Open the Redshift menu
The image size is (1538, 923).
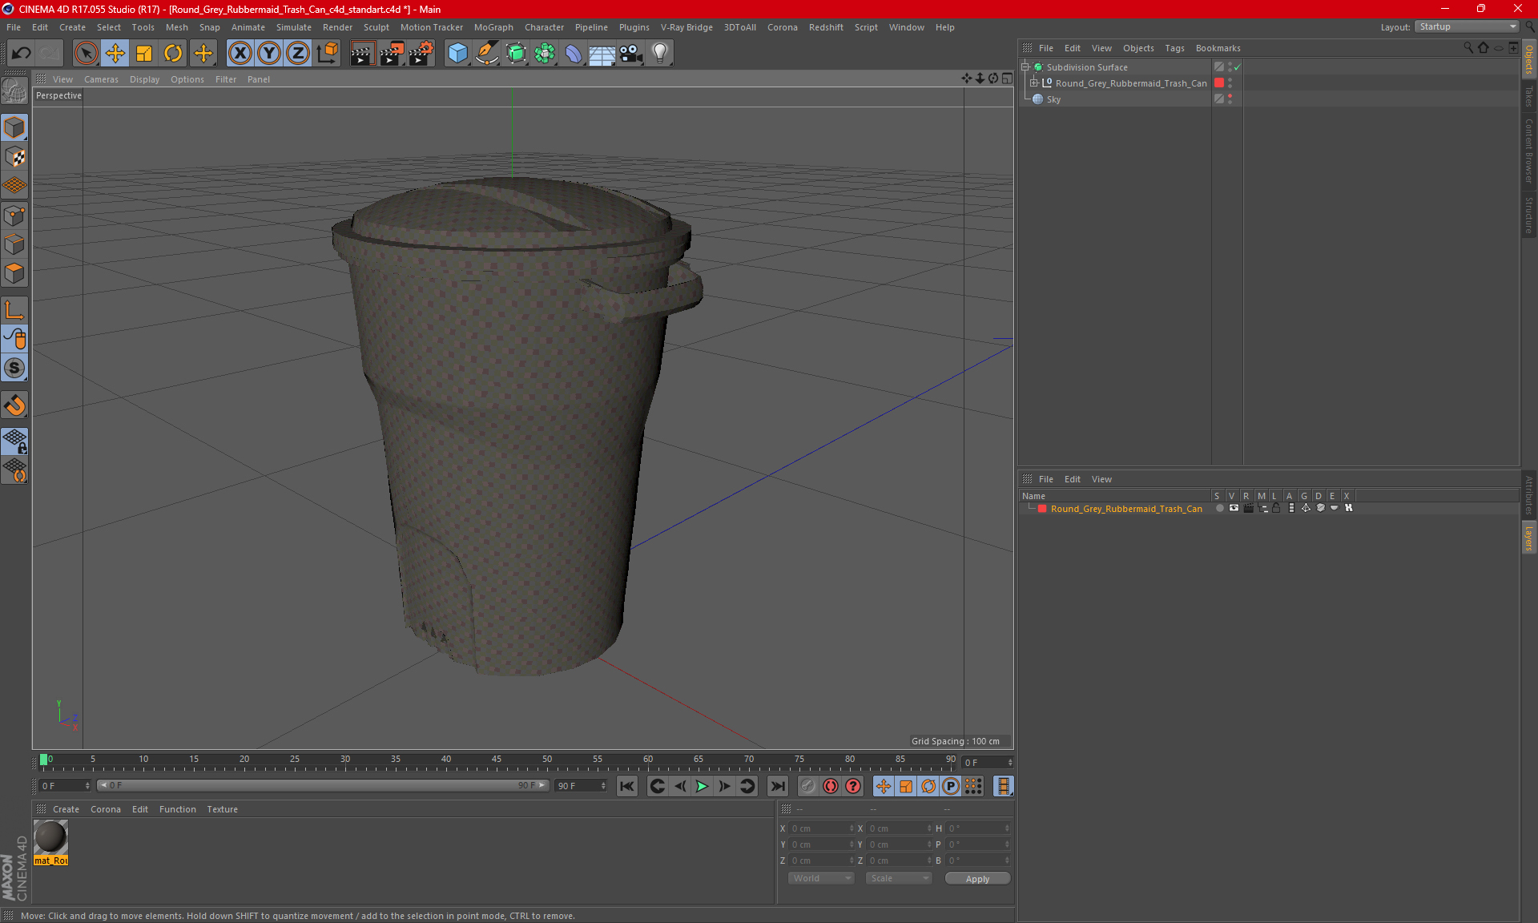click(826, 27)
